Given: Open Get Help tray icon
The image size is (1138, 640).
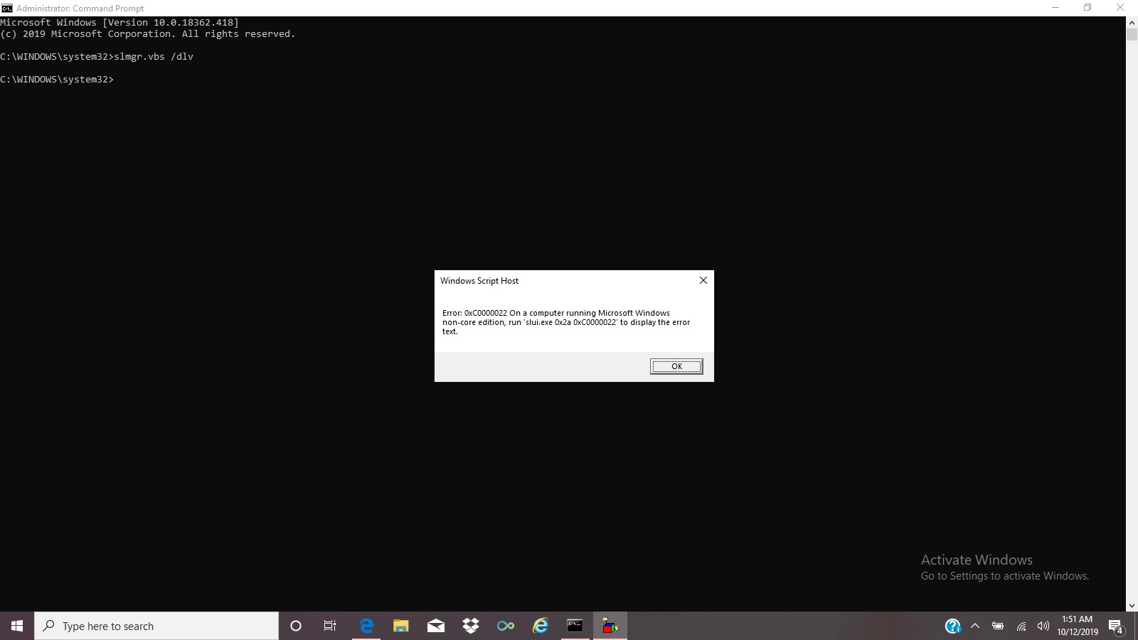Looking at the screenshot, I should coord(952,626).
